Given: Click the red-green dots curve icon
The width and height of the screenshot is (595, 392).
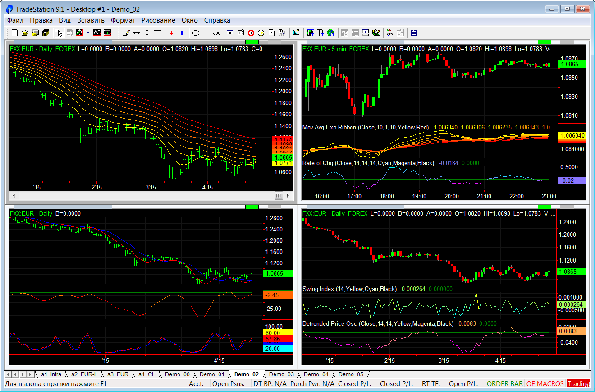Looking at the screenshot, I should (390, 32).
